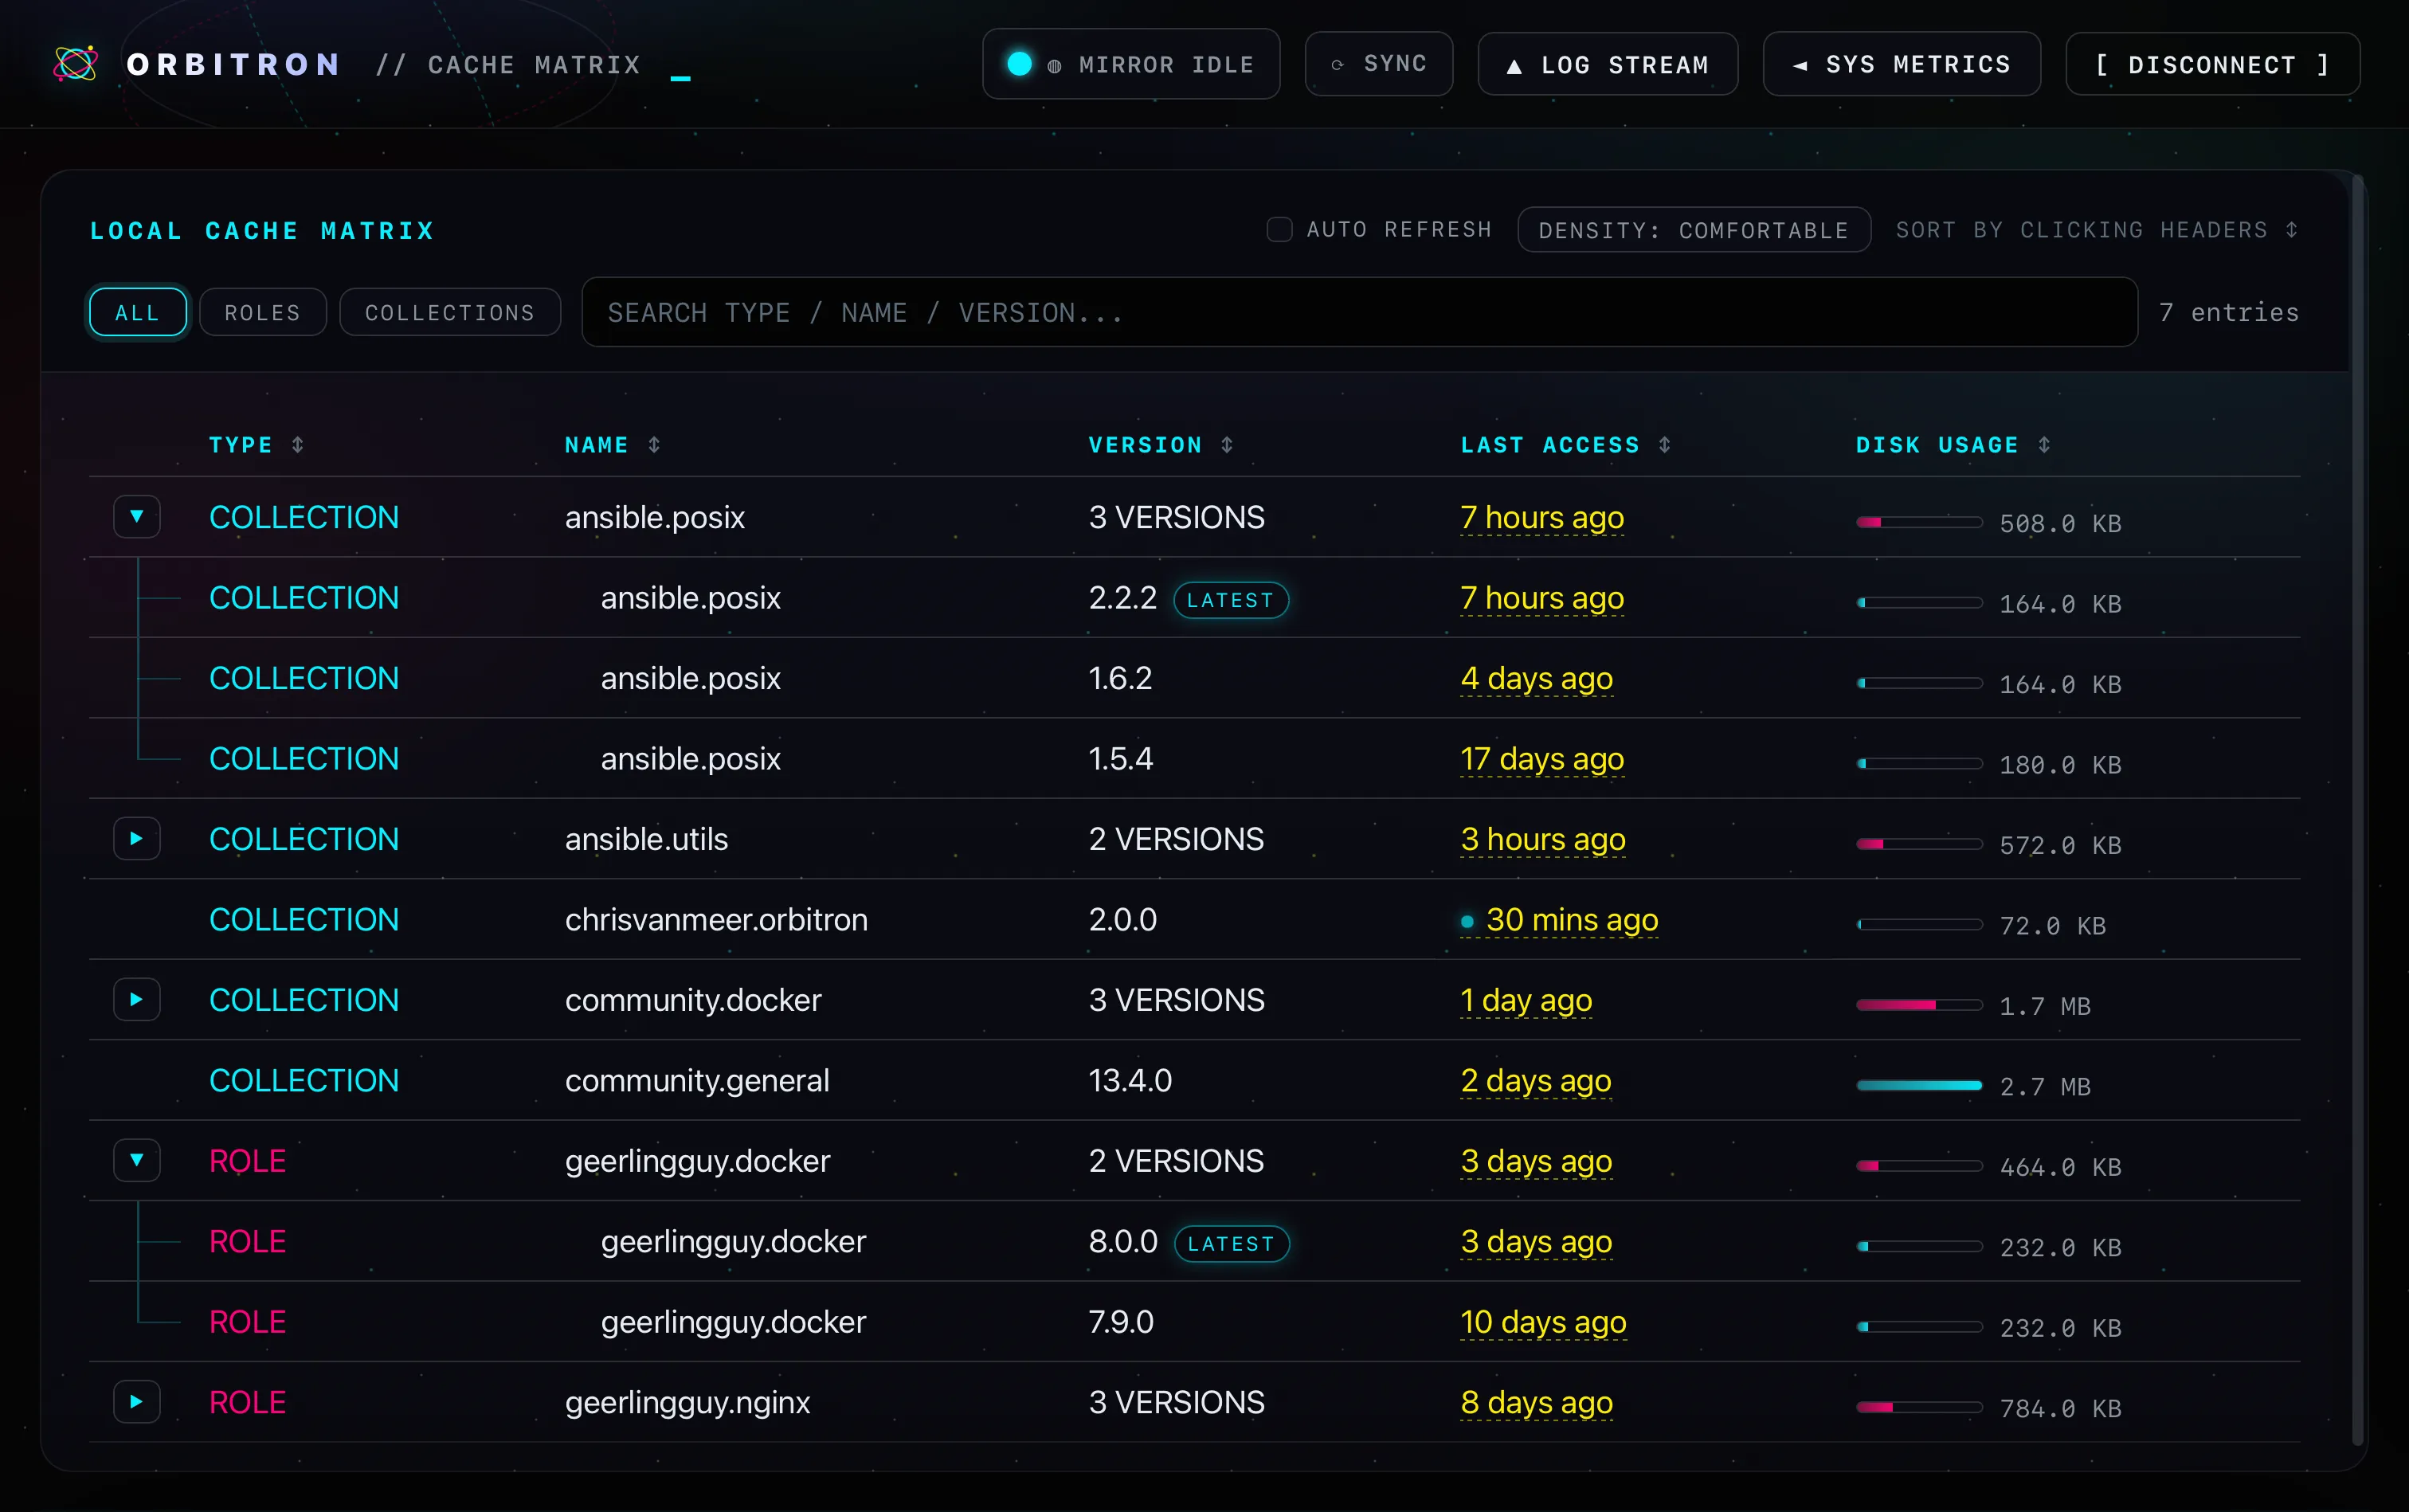Open the LOG STREAM view
2409x1512 pixels.
click(1608, 65)
